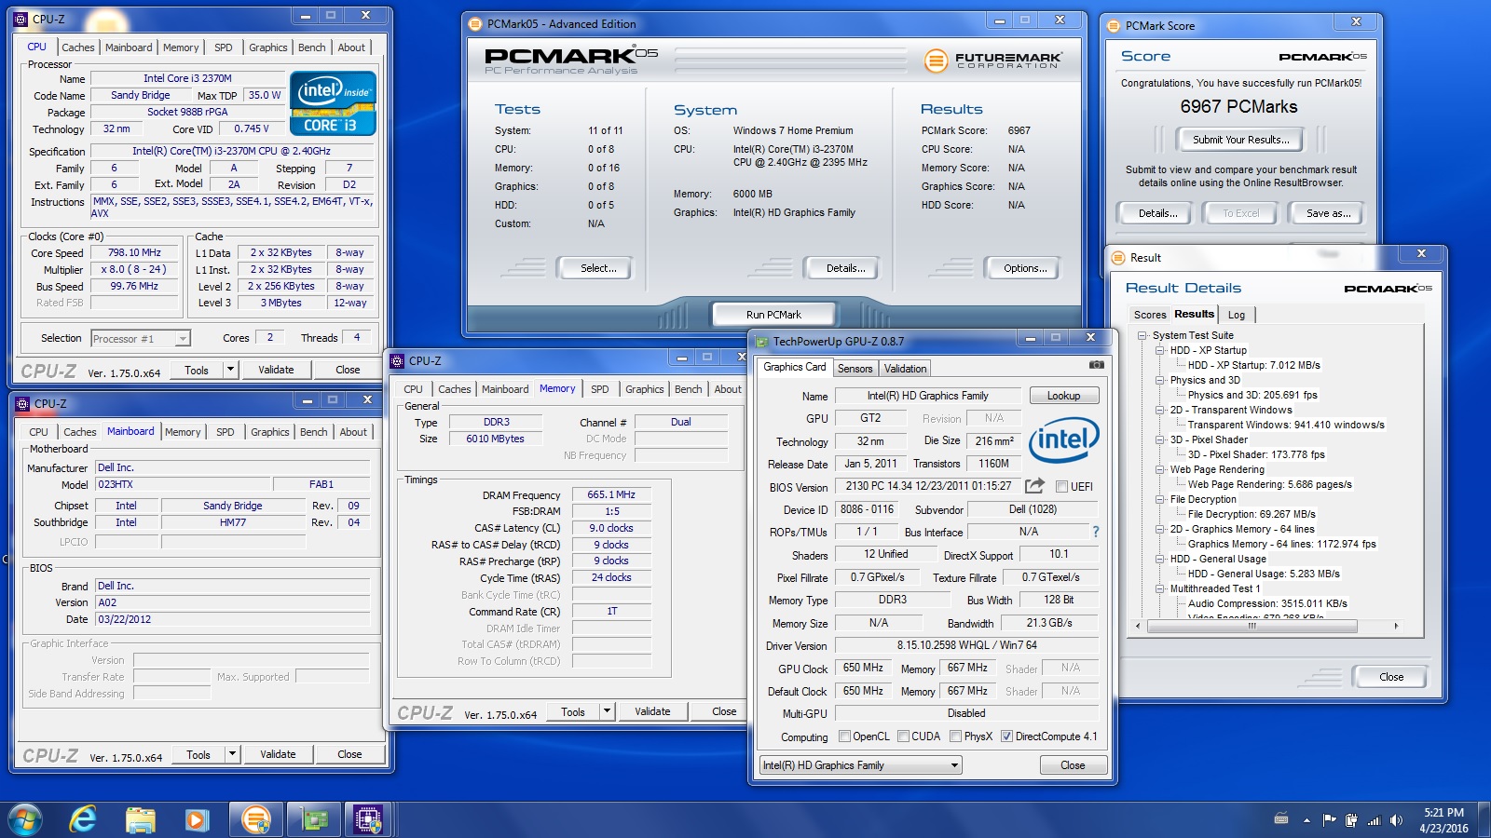
Task: Click Validate in the CPU-Z Memory window
Action: click(652, 711)
